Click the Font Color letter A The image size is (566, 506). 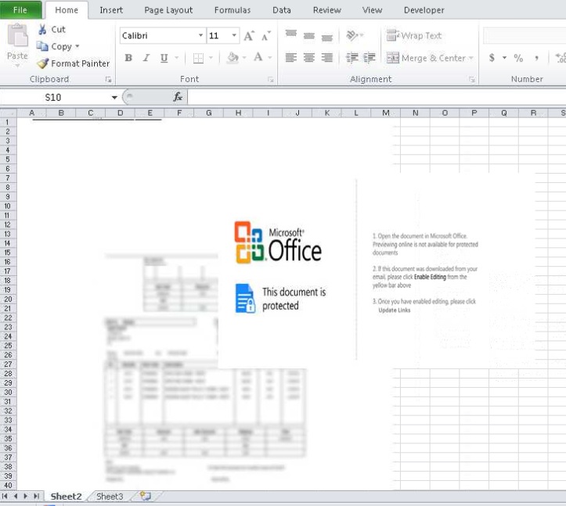click(x=258, y=57)
